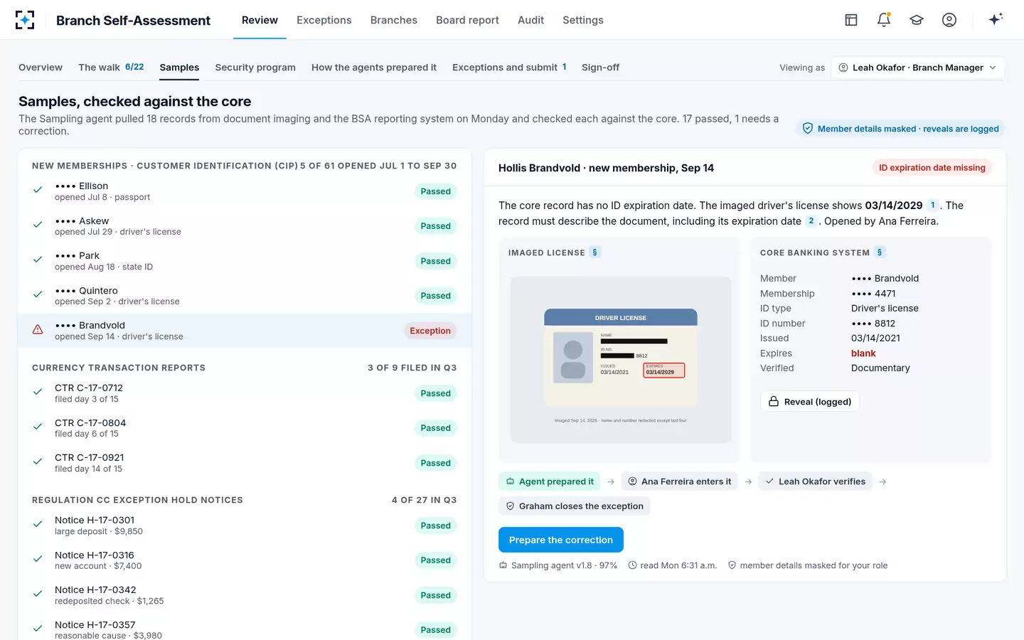Click the clock icon beside read Mon 6:31
The width and height of the screenshot is (1024, 640).
(x=632, y=565)
